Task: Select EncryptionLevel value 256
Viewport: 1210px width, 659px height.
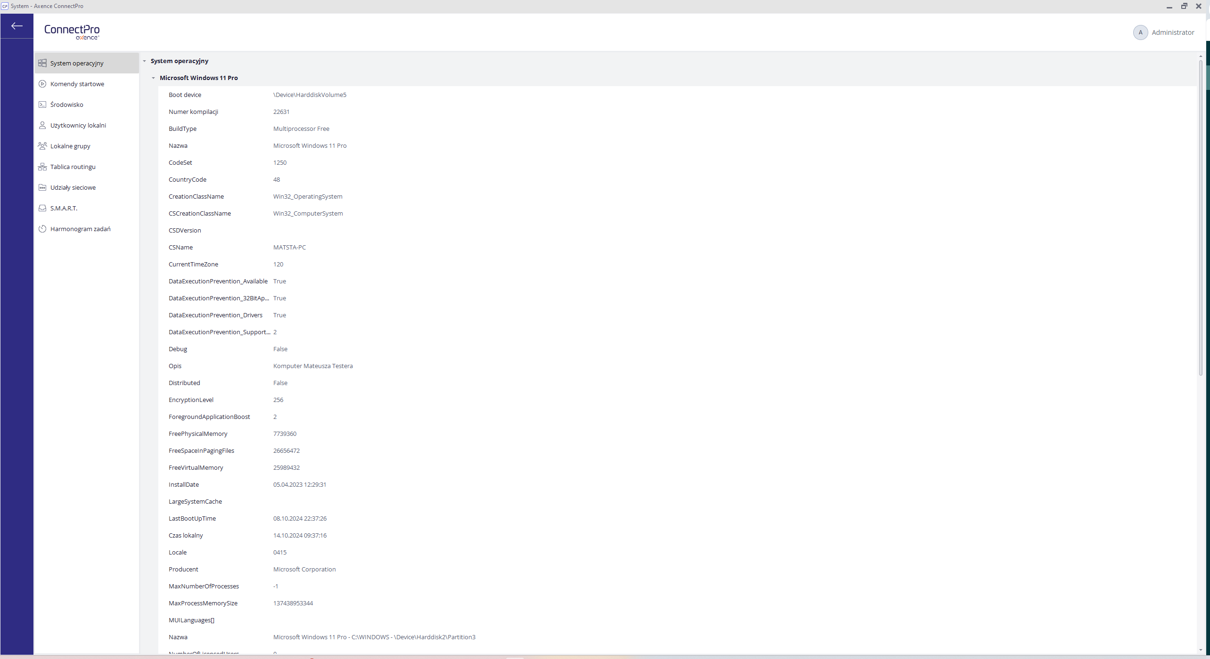Action: (x=278, y=400)
